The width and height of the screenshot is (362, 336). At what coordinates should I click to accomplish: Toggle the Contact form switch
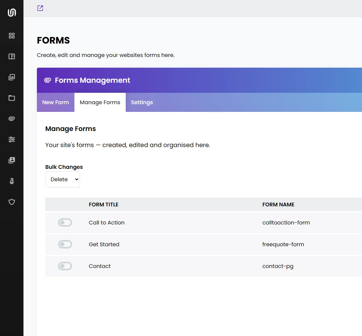click(65, 266)
